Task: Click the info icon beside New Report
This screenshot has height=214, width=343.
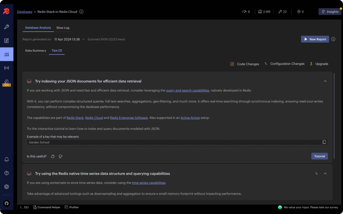Action: point(333,39)
